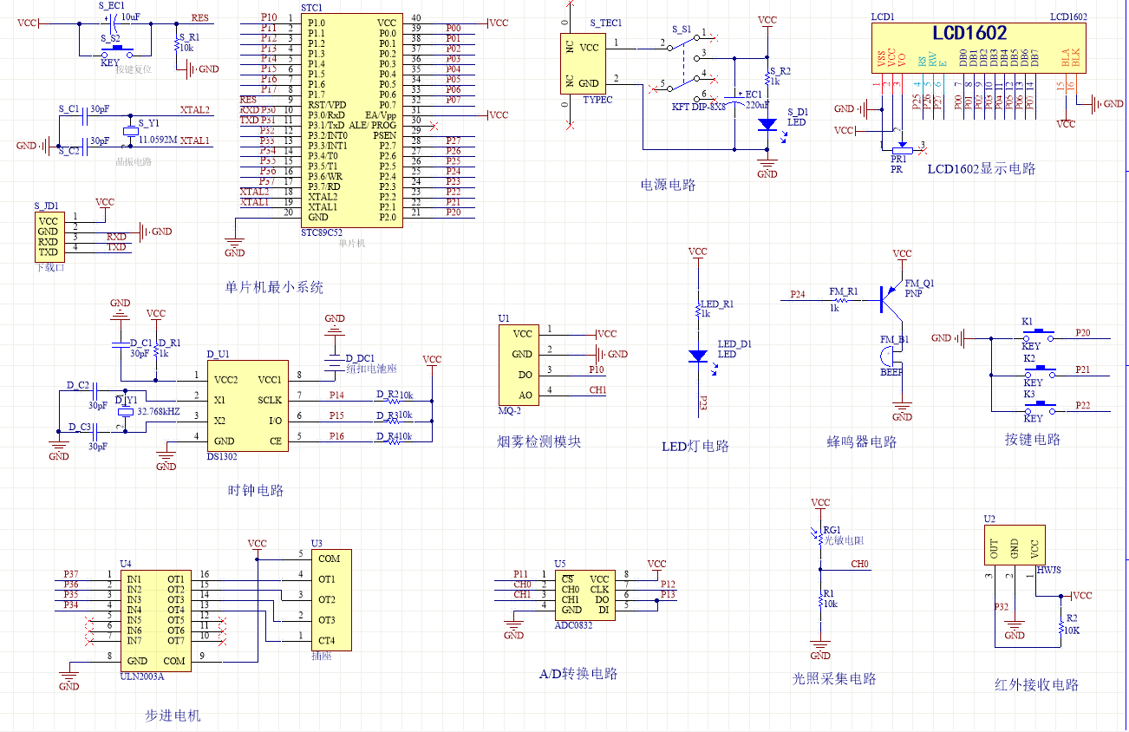Select reset pull-down resistor S_R1

(177, 44)
